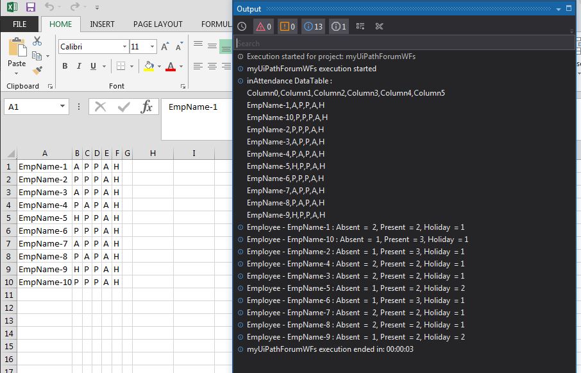Top align cell contents
Viewport: 581px width, 373px height.
pyautogui.click(x=198, y=44)
